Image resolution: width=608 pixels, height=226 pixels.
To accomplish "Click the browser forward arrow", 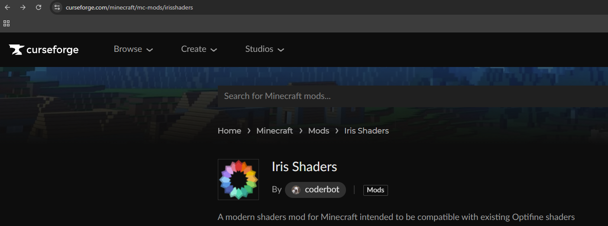I will (23, 7).
